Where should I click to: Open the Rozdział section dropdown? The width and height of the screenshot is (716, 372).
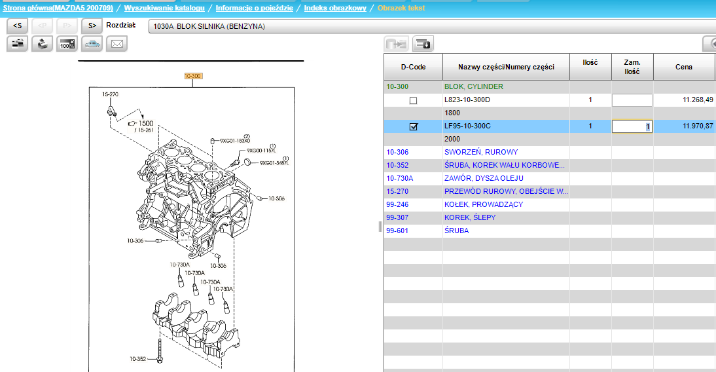432,26
